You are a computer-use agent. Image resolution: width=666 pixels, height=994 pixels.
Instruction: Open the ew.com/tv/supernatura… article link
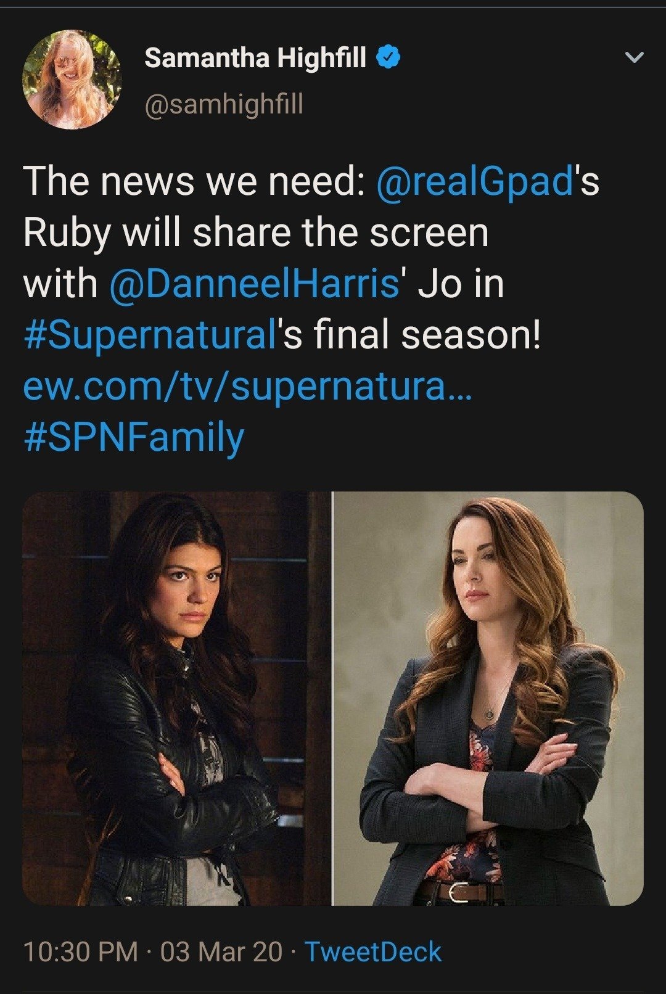pyautogui.click(x=248, y=388)
